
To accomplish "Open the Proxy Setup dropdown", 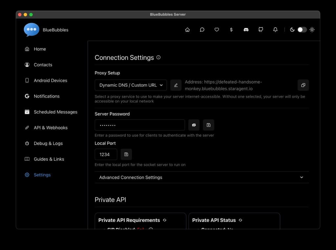I will point(130,85).
